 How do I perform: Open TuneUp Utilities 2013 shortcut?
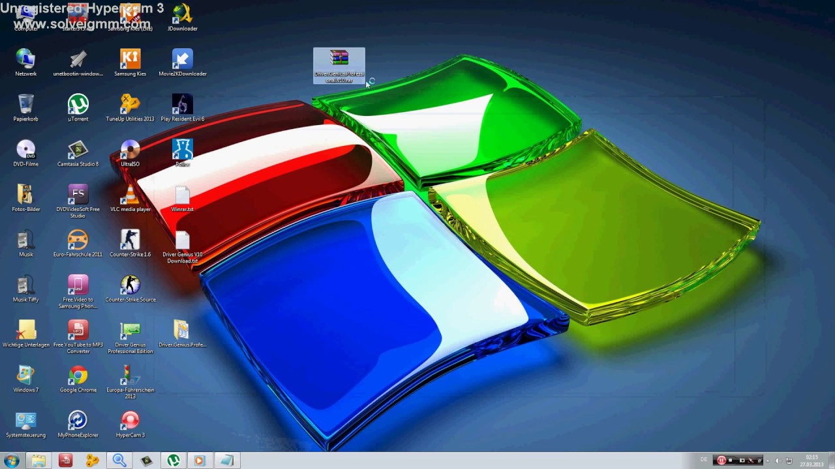(x=130, y=108)
